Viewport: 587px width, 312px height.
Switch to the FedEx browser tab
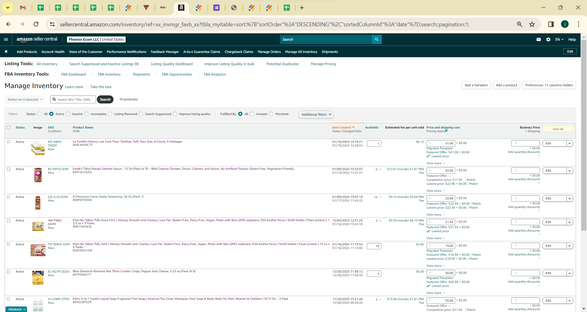(x=164, y=8)
